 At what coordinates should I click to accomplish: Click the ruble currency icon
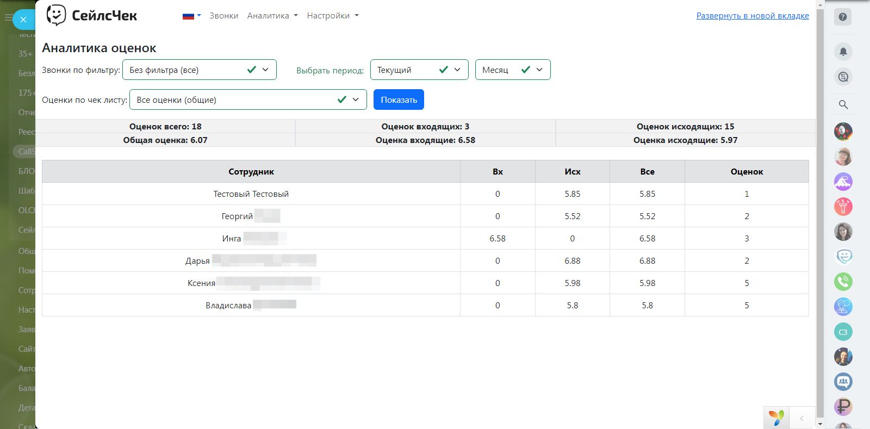843,406
